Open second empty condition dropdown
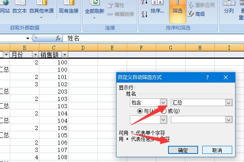The width and height of the screenshot is (244, 162). (163, 119)
